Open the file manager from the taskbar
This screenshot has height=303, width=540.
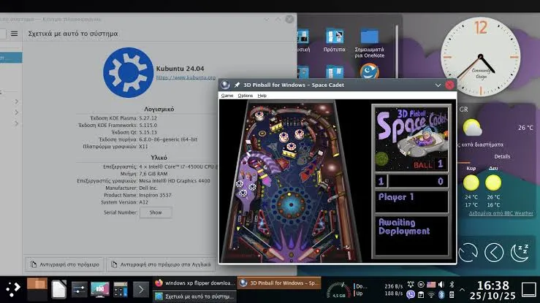tap(37, 290)
